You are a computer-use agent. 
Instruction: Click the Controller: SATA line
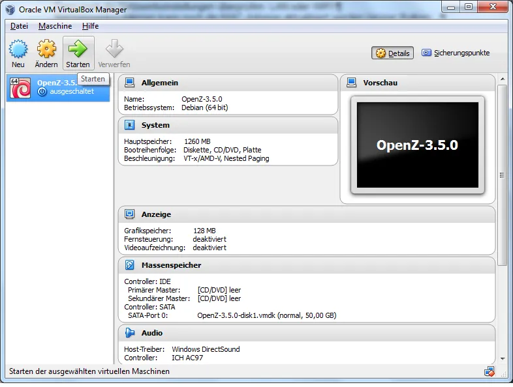(150, 307)
